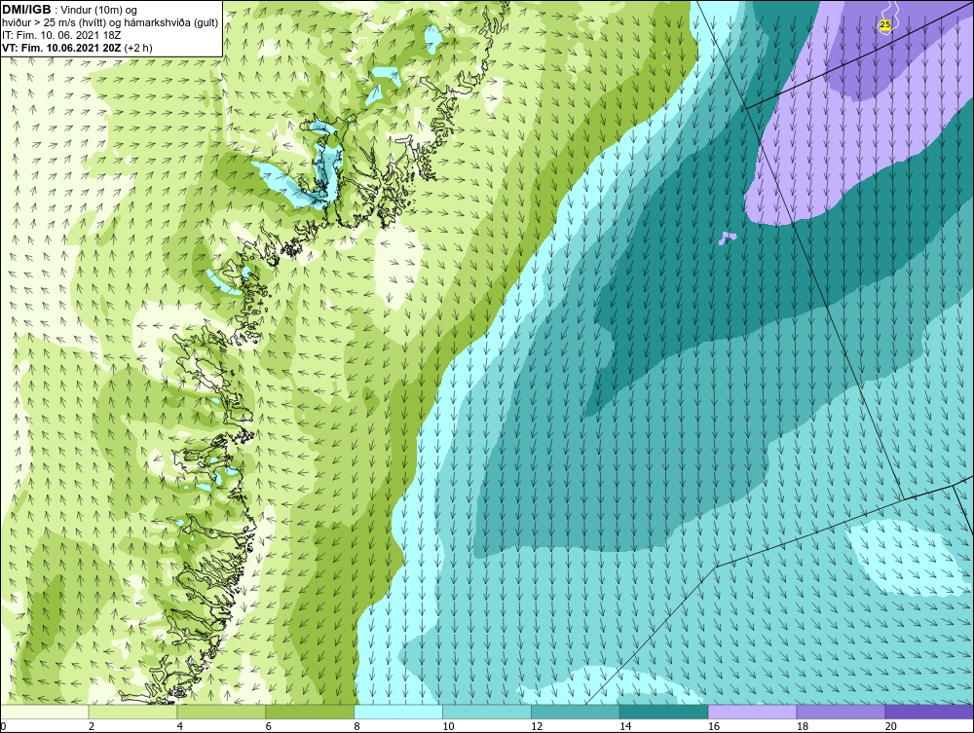Click the legend label '14'
974x733 pixels.
point(625,726)
